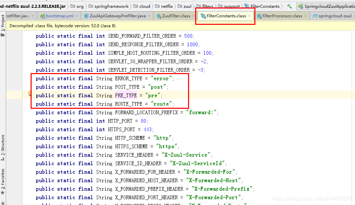Click the ZuulFilter.class file icon
The width and height of the screenshot is (355, 205).
tap(159, 16)
